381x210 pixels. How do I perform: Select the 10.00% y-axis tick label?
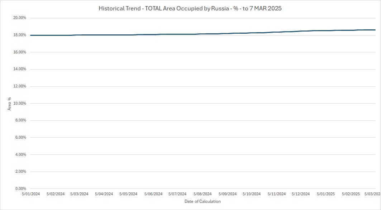coord(19,103)
